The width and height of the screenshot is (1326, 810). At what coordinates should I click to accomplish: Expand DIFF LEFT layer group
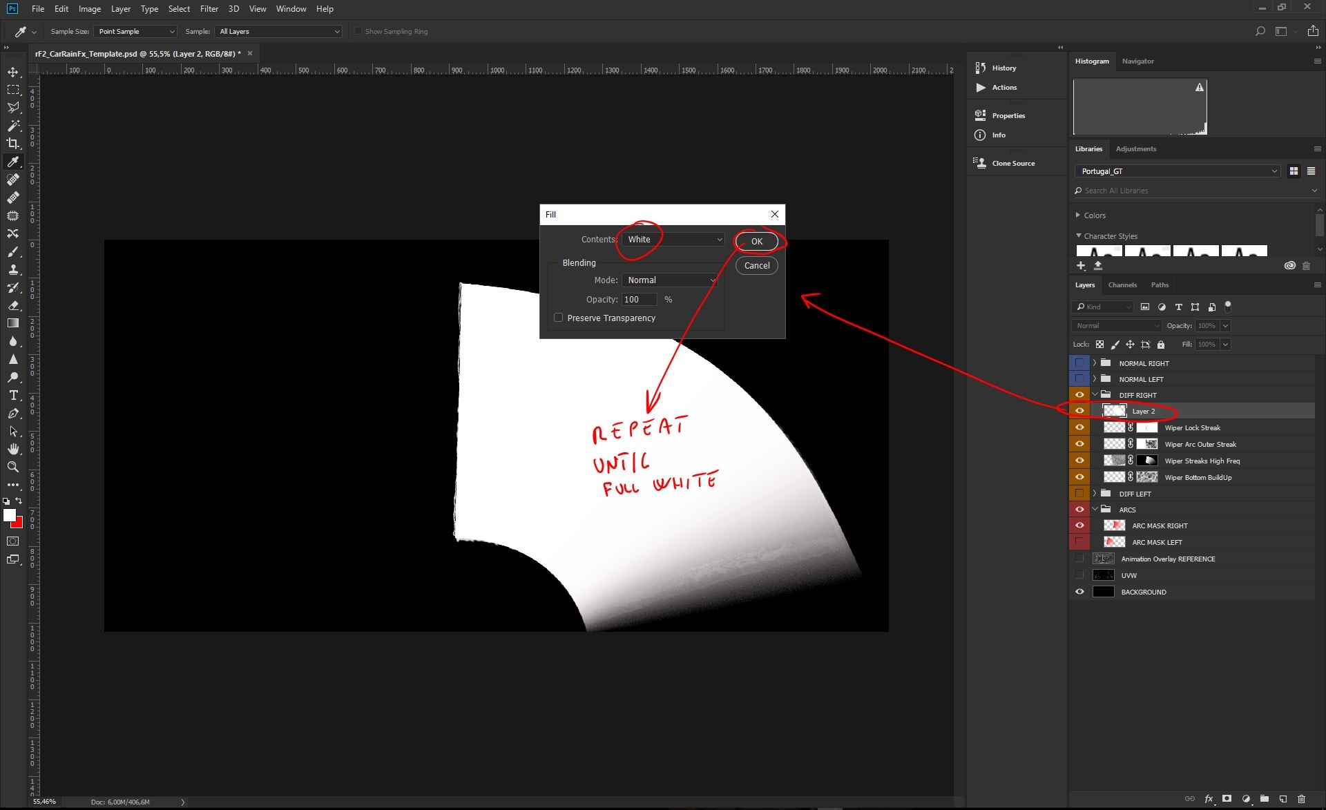1095,494
